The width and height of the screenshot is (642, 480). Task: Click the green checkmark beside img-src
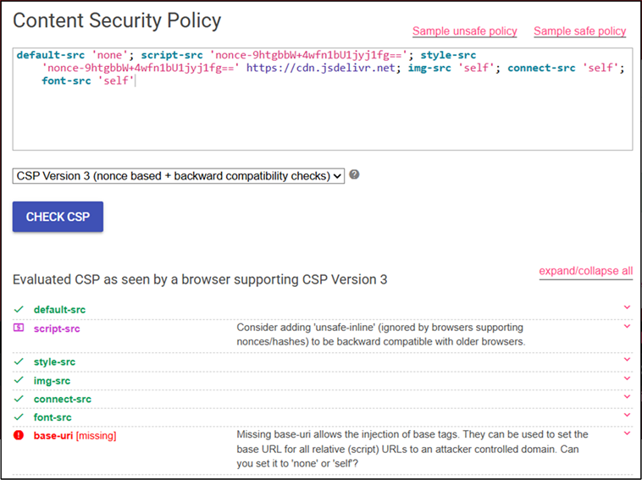tap(19, 380)
